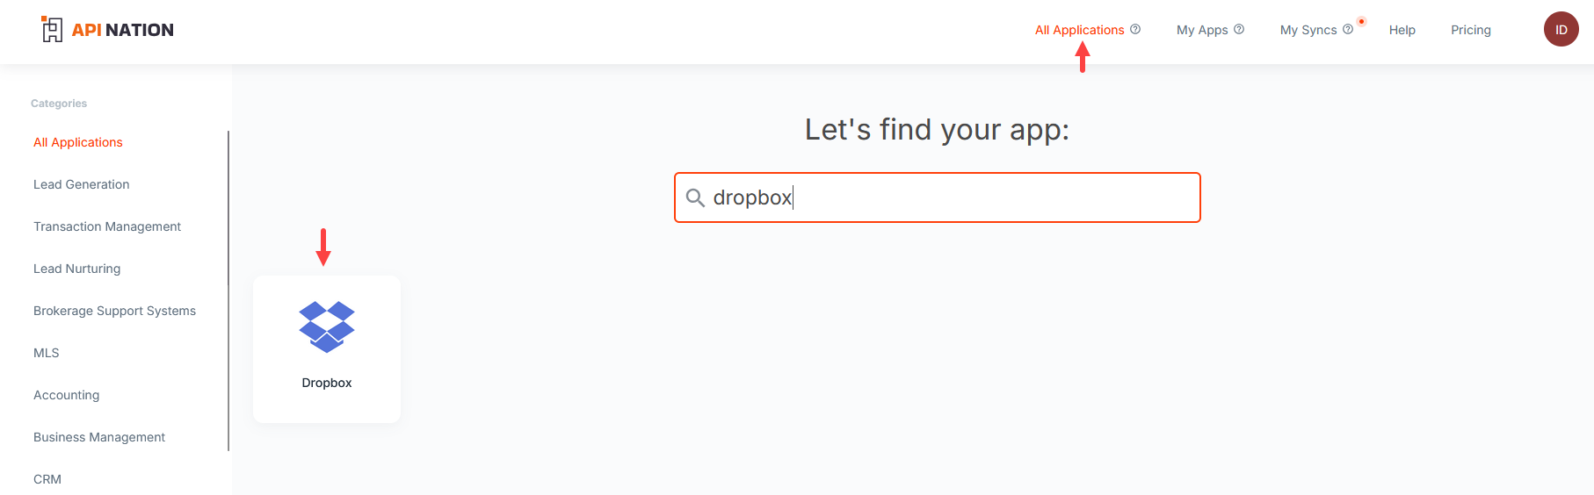This screenshot has width=1594, height=495.
Task: Click the categories sidebar scrollbar
Action: click(228, 290)
